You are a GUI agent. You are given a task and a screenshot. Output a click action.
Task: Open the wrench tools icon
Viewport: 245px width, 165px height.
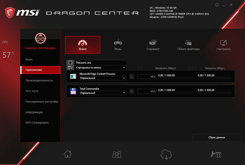click(216, 154)
